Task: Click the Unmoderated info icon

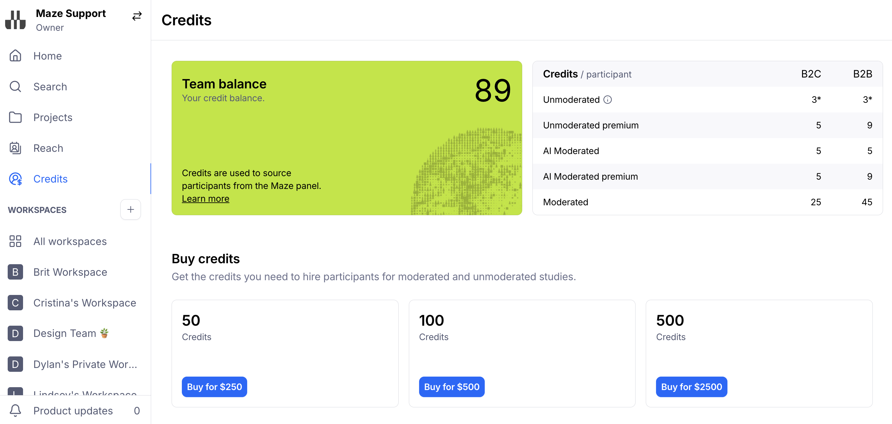Action: click(x=608, y=100)
